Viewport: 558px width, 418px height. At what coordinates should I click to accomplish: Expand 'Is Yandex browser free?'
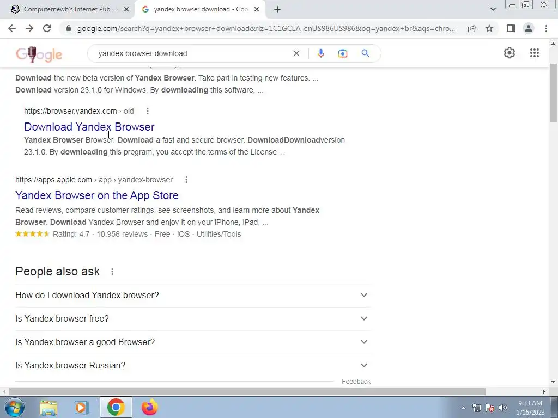pyautogui.click(x=193, y=318)
